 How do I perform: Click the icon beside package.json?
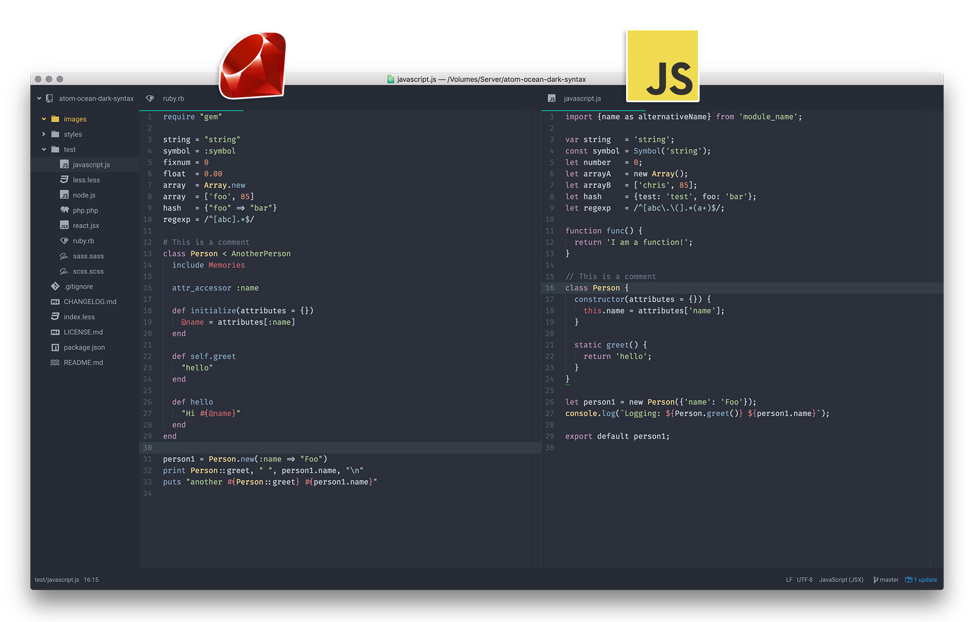pos(55,347)
